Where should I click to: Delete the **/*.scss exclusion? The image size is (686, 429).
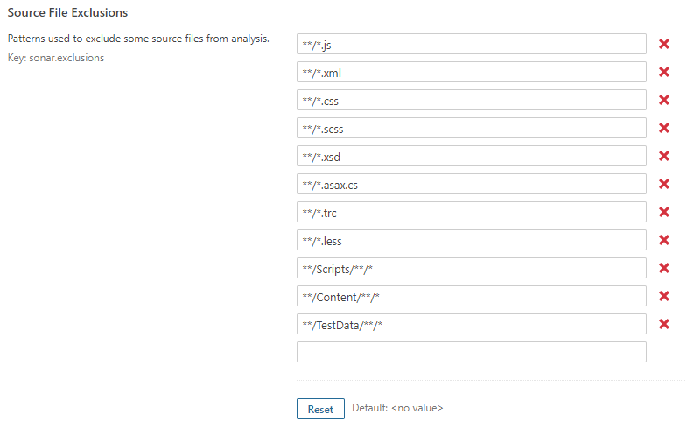click(664, 128)
